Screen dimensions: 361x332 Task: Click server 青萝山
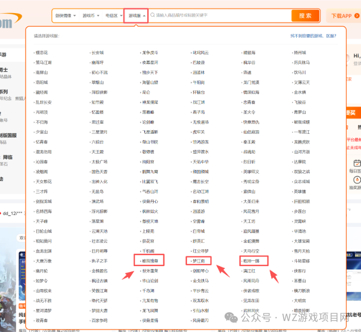300,112
